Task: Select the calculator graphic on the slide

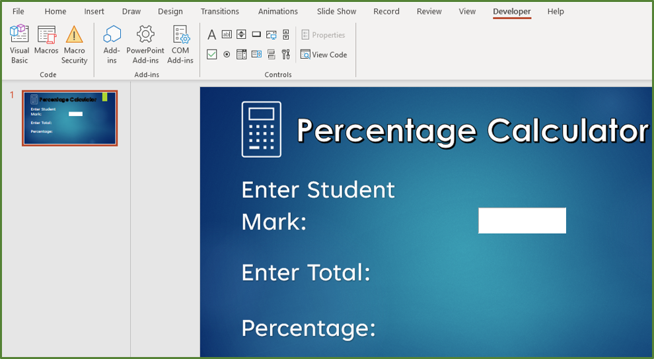Action: [x=262, y=129]
